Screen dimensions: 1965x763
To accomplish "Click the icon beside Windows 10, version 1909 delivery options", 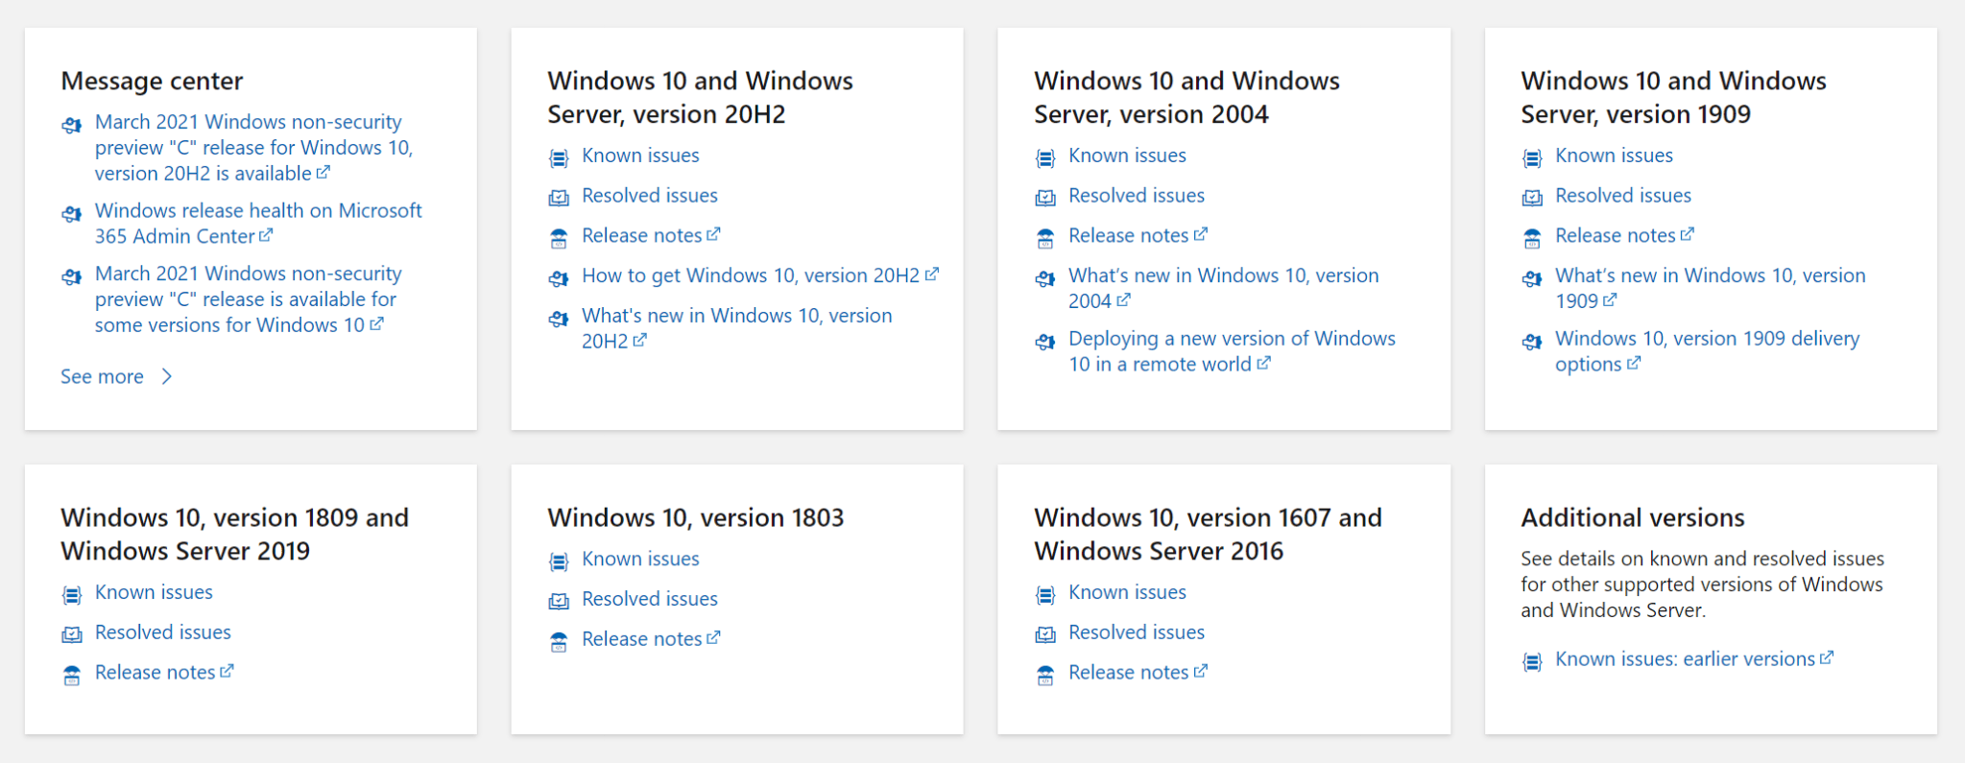I will (x=1532, y=342).
